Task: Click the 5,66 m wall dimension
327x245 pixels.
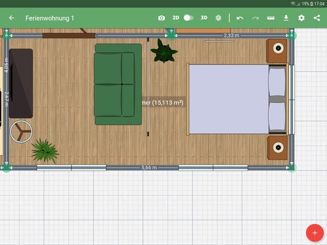Action: pyautogui.click(x=149, y=167)
